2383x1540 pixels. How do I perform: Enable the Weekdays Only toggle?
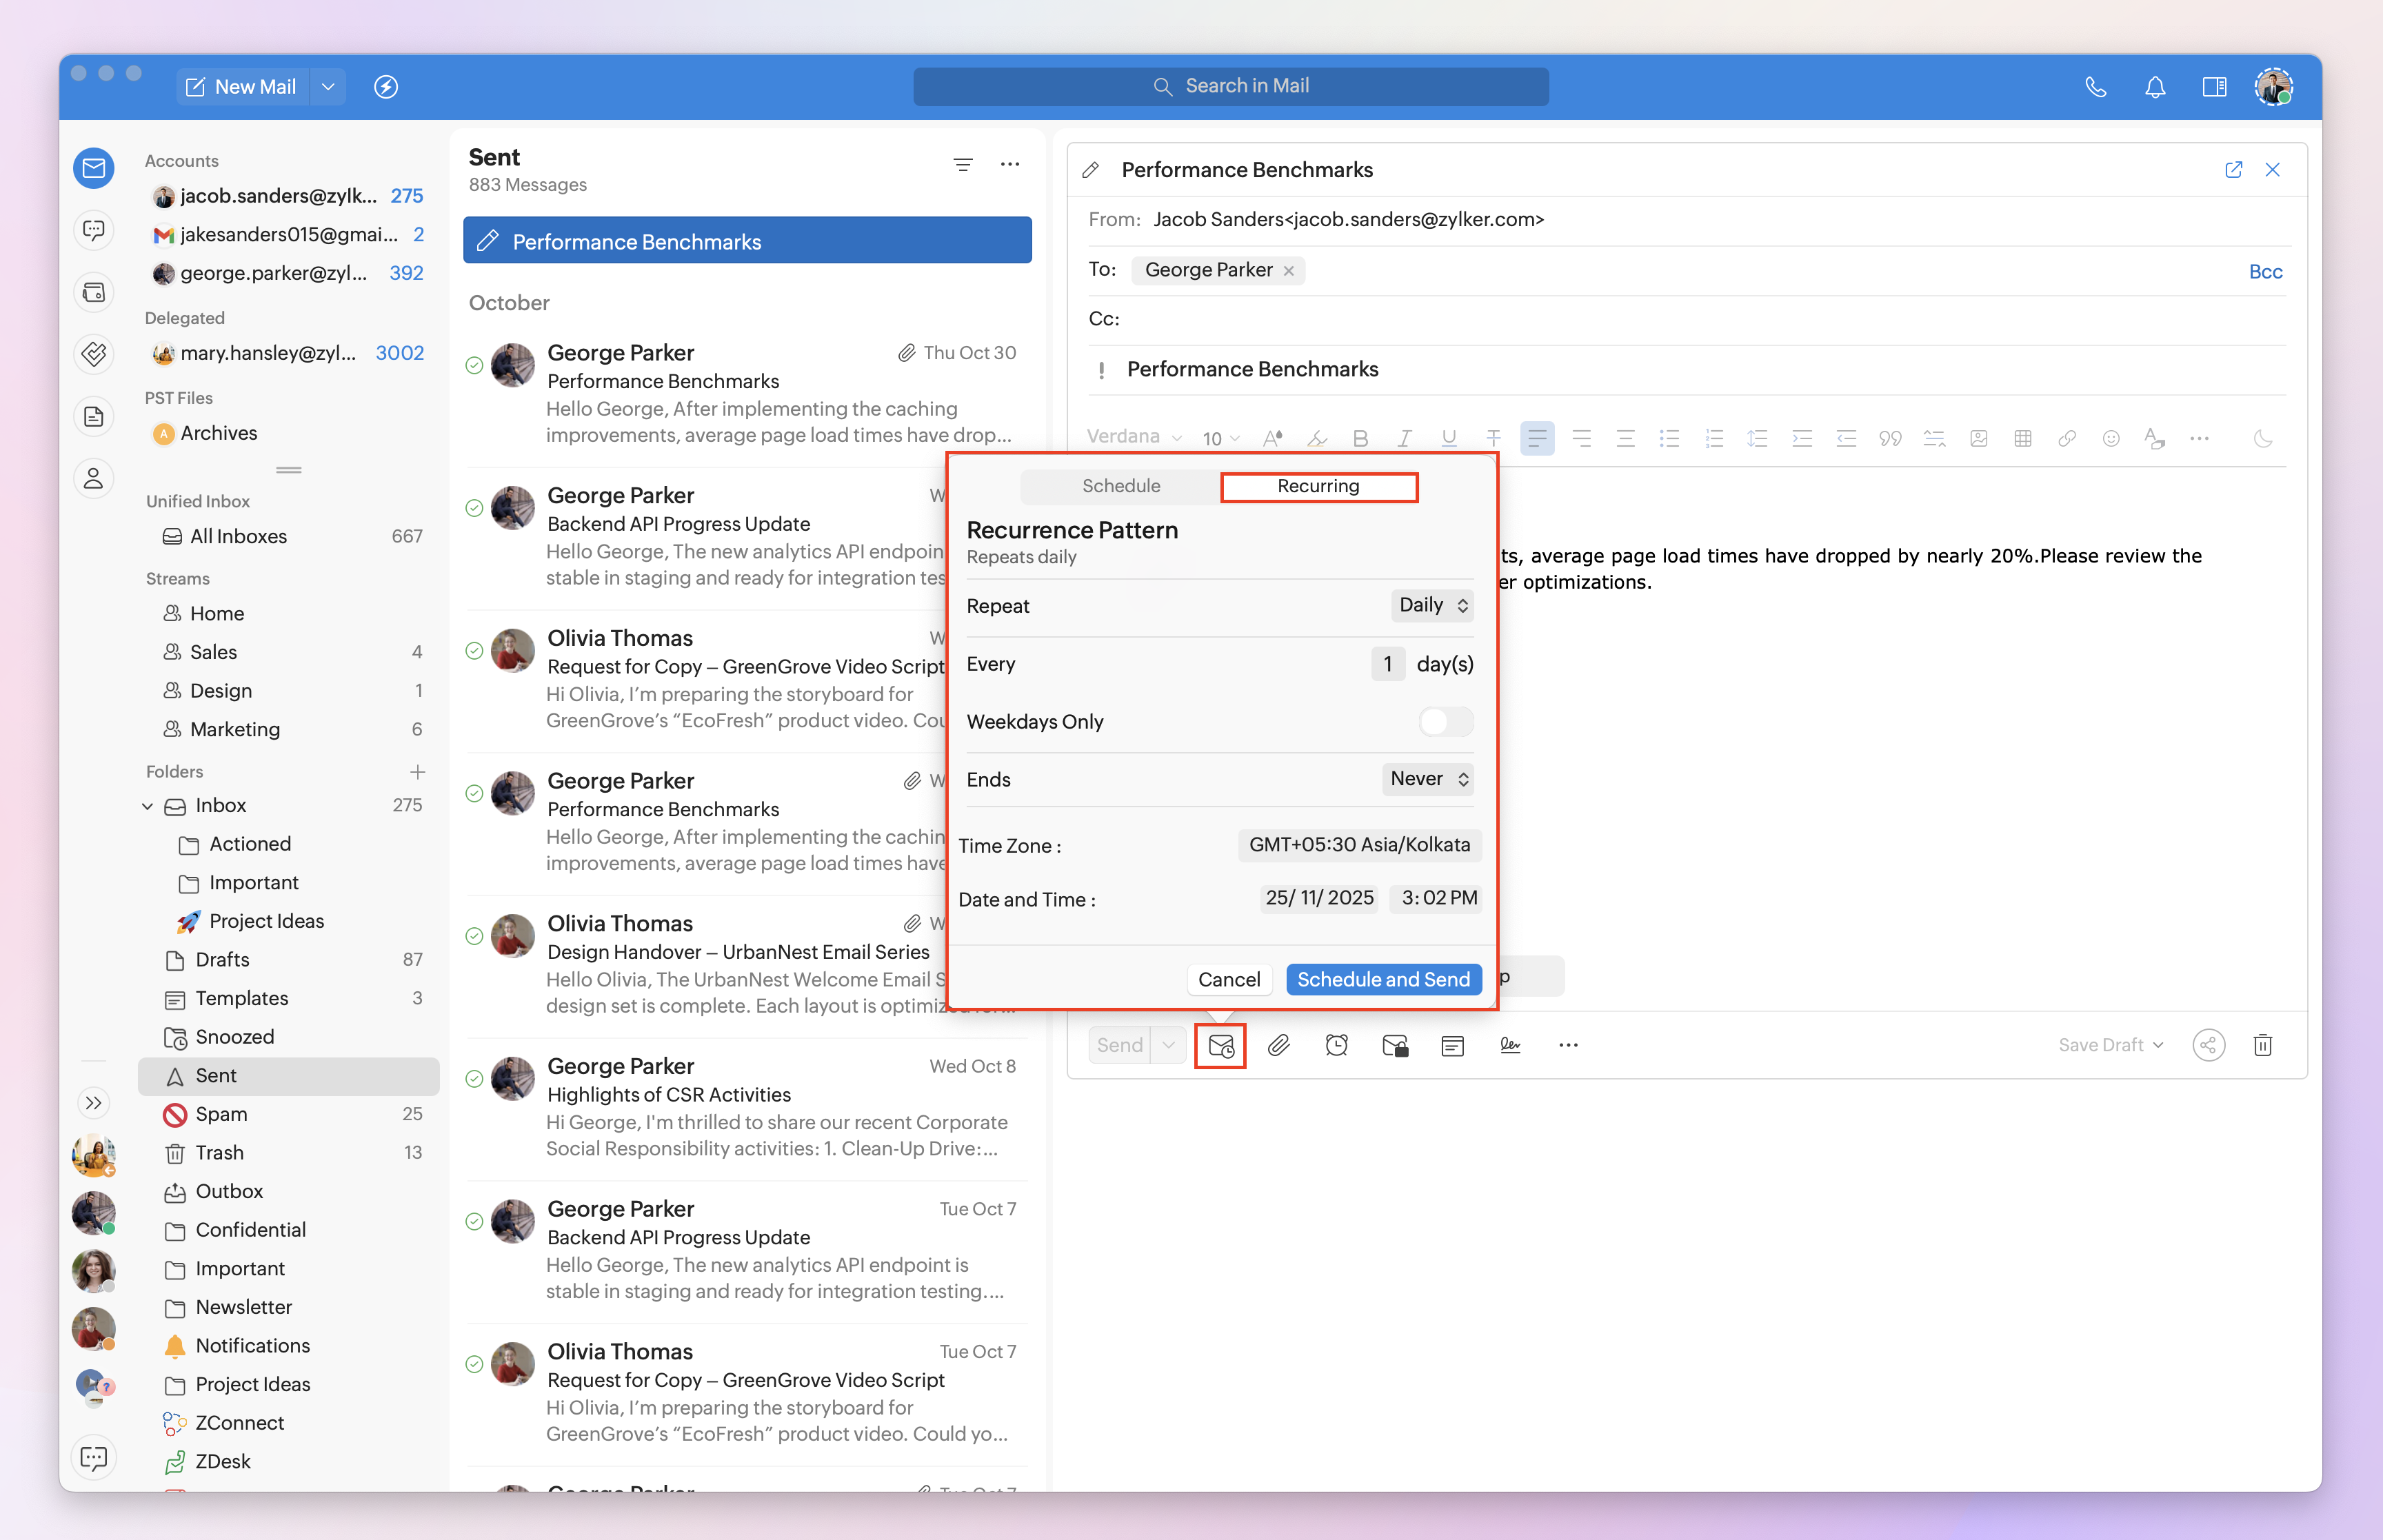1445,722
